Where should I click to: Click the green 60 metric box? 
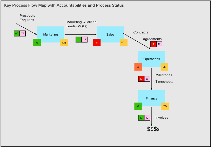click(x=17, y=33)
